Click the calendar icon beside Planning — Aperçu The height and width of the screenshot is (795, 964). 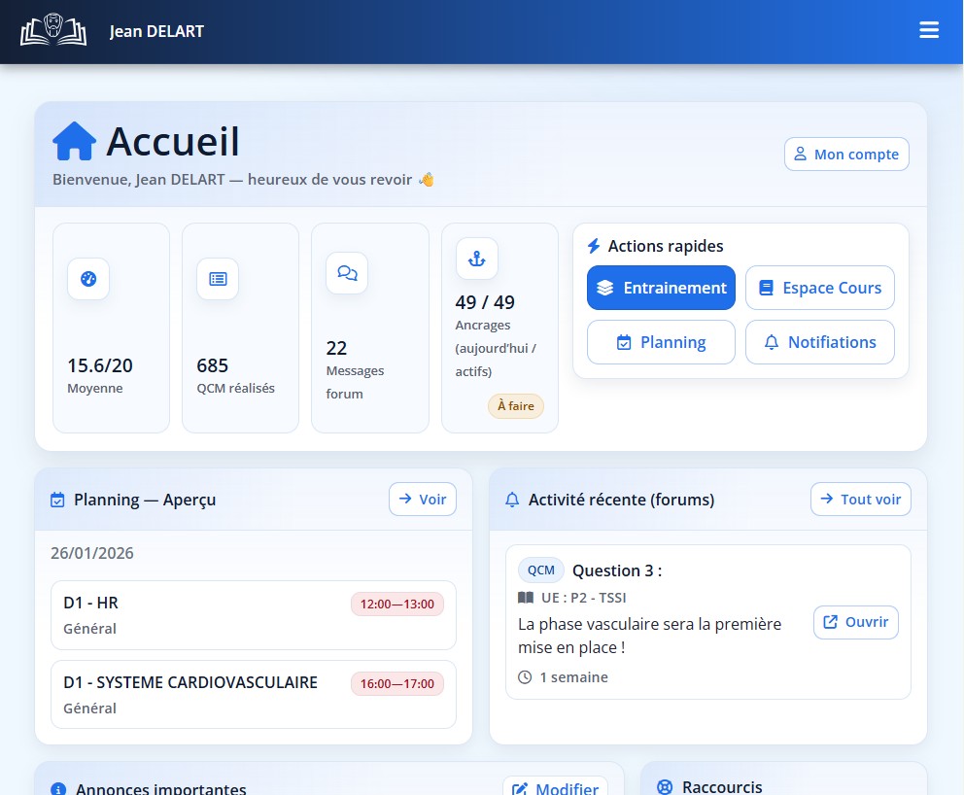(56, 499)
